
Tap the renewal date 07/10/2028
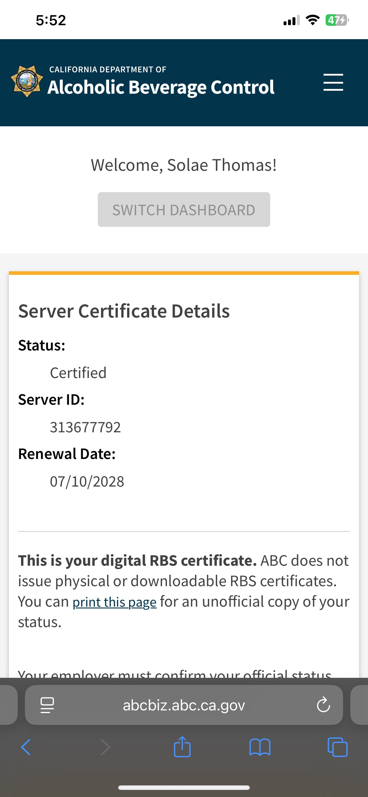pyautogui.click(x=87, y=482)
